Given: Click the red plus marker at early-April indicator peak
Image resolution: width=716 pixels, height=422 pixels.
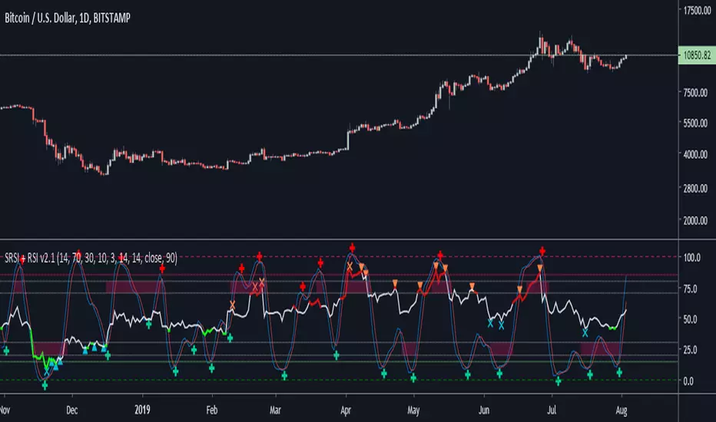Looking at the screenshot, I should tap(352, 248).
